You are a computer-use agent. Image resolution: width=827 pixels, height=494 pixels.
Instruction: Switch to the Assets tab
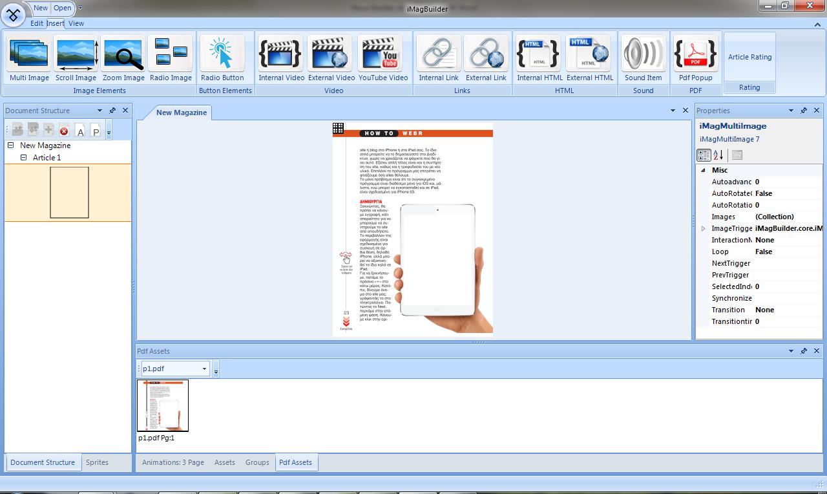click(x=225, y=462)
